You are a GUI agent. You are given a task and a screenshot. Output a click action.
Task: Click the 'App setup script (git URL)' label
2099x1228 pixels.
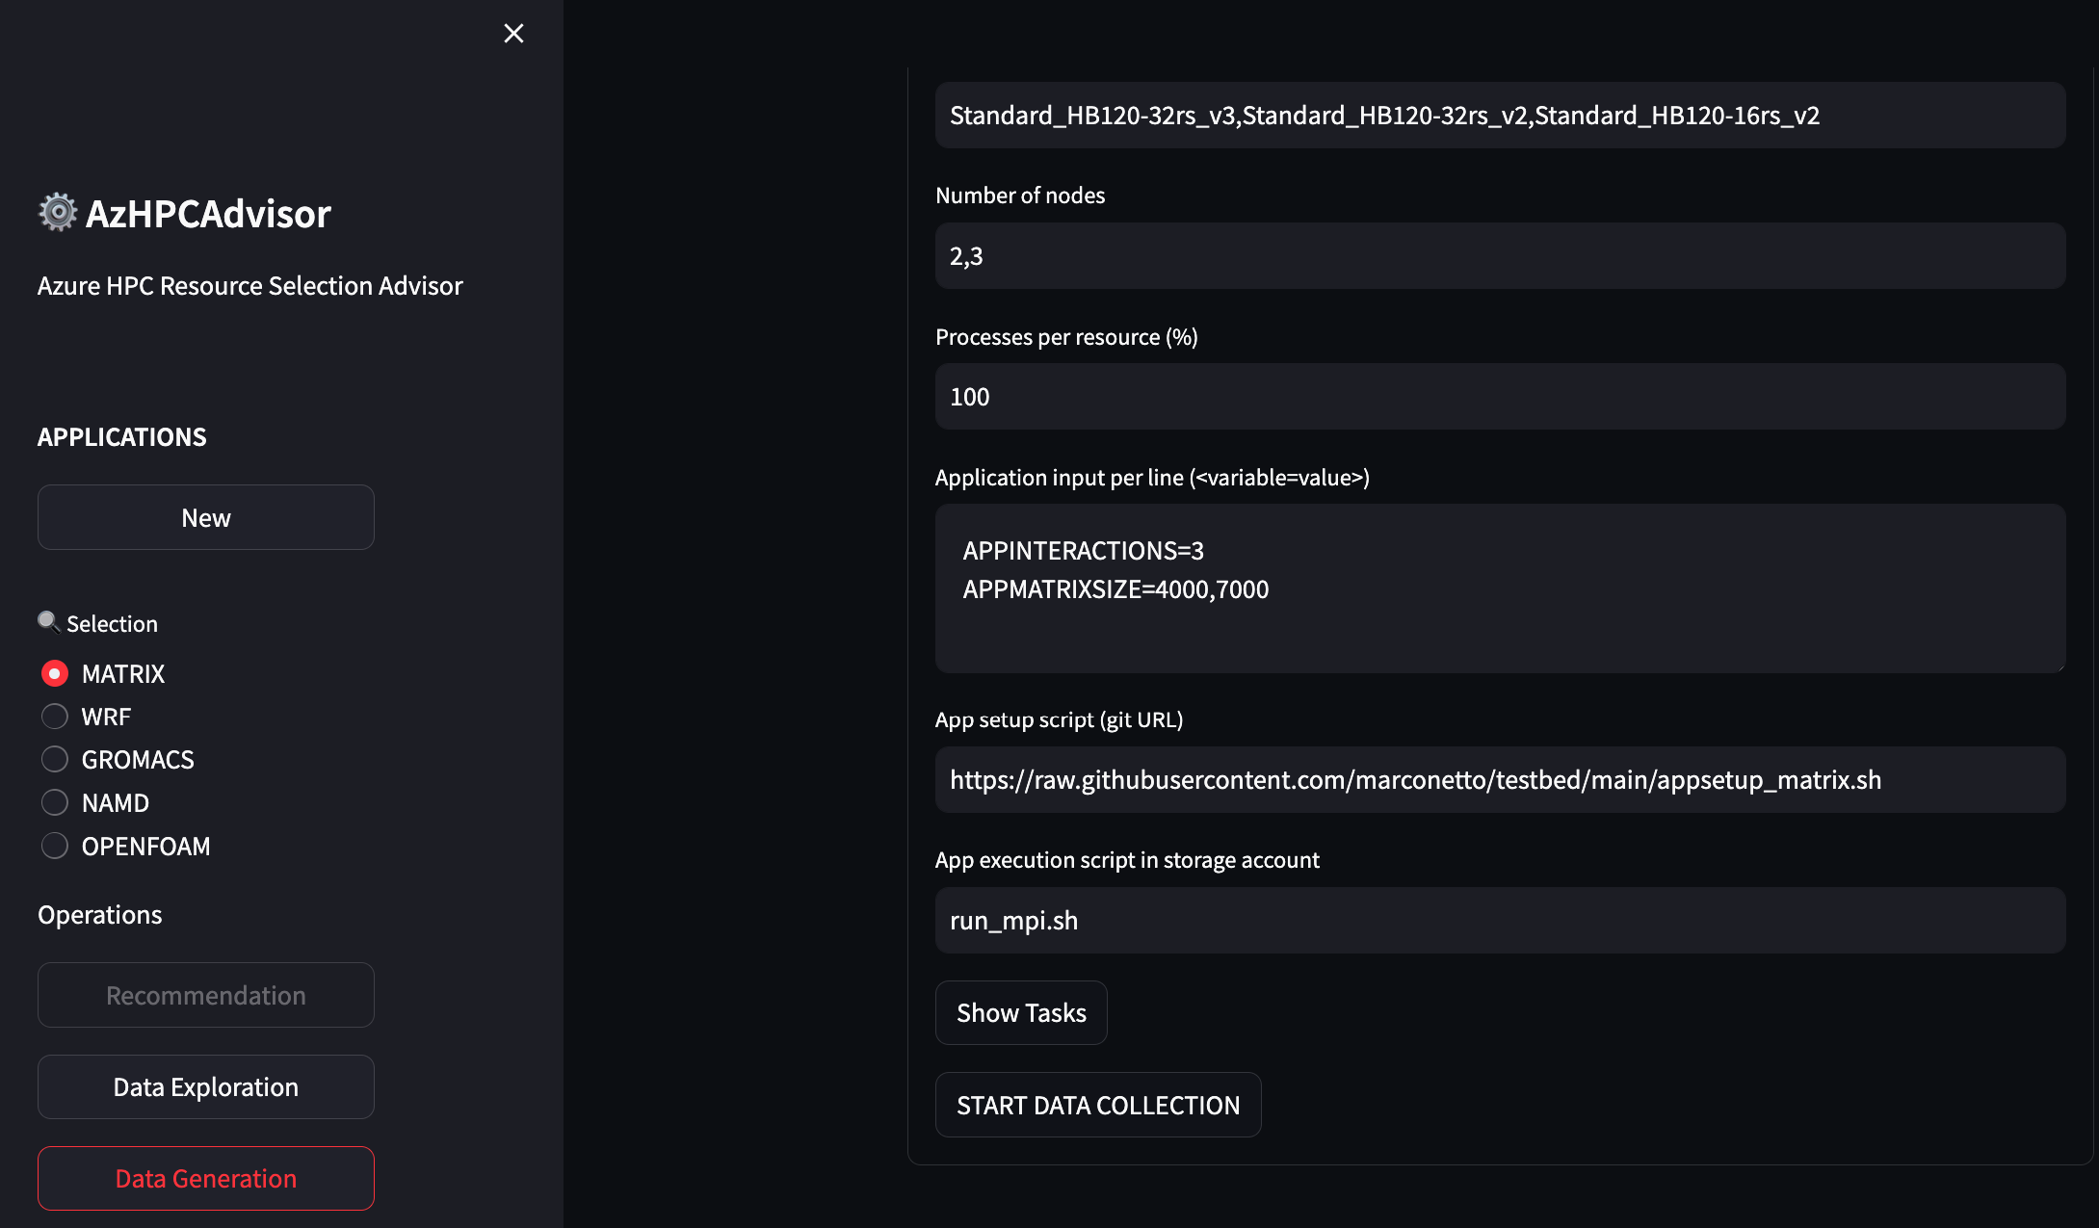[1059, 719]
